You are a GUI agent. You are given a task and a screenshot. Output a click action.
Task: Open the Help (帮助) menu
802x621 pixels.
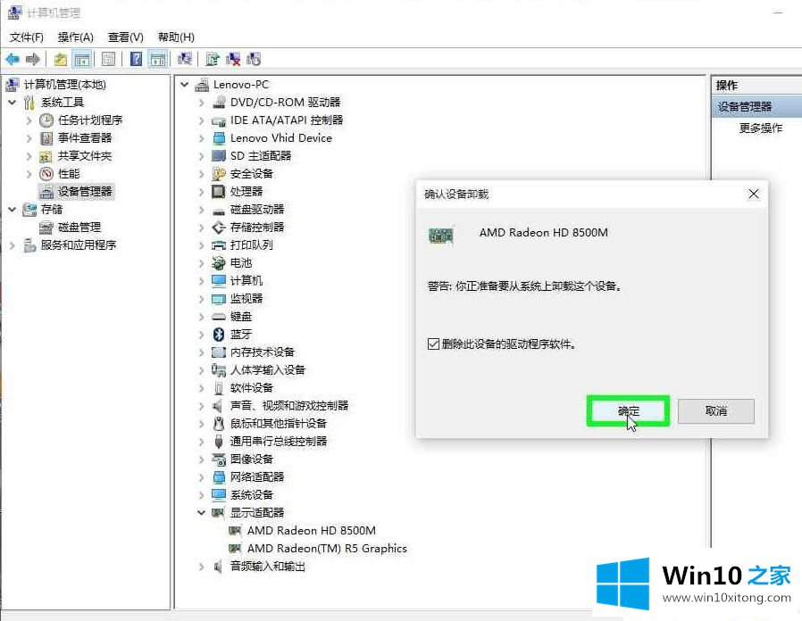[176, 37]
